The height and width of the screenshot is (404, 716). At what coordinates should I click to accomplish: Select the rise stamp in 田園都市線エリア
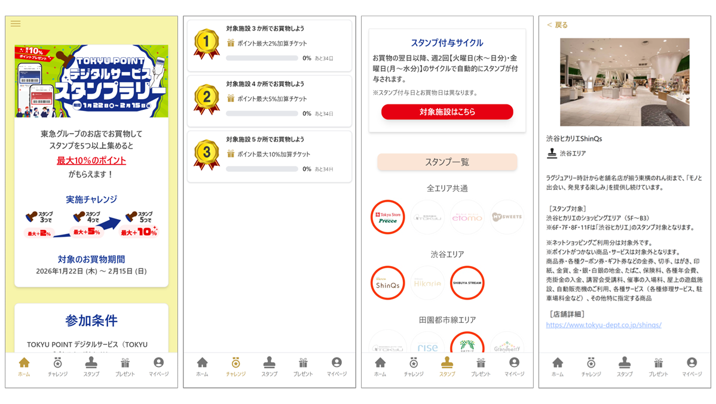(427, 343)
